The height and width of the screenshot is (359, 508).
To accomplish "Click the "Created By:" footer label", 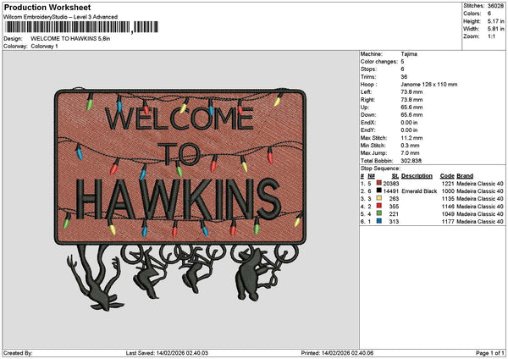I will click(18, 353).
